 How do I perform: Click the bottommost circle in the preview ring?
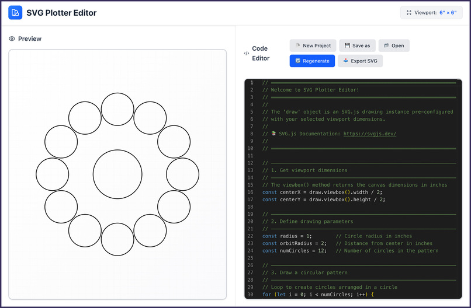click(x=117, y=239)
